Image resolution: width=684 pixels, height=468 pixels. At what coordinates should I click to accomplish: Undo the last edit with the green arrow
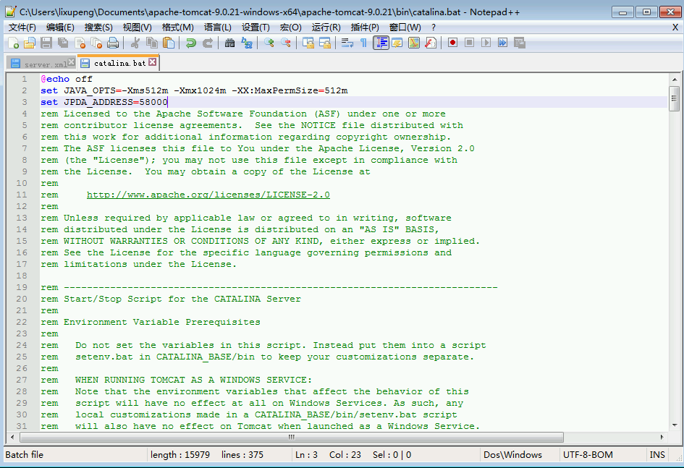(190, 43)
